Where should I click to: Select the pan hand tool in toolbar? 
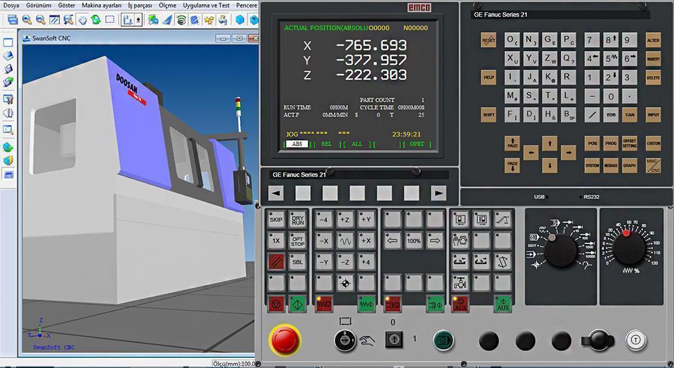[x=82, y=20]
